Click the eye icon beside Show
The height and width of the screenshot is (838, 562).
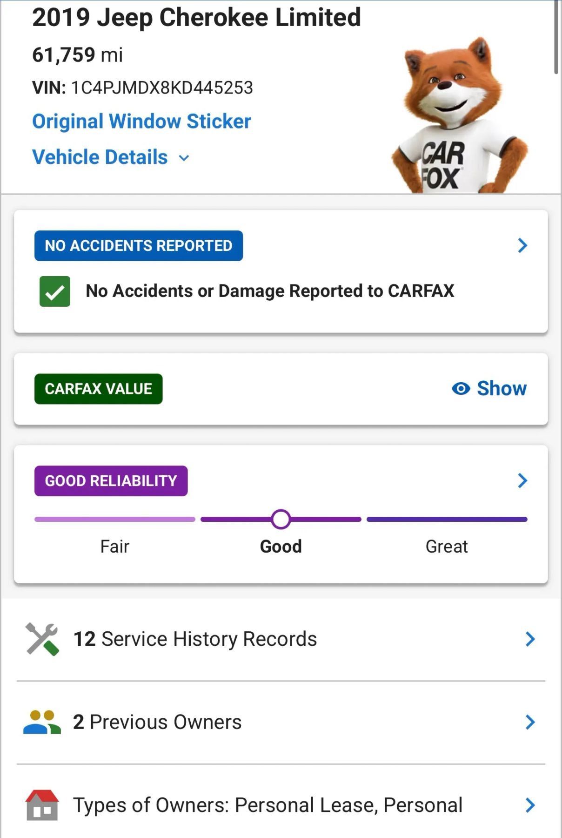click(x=461, y=388)
